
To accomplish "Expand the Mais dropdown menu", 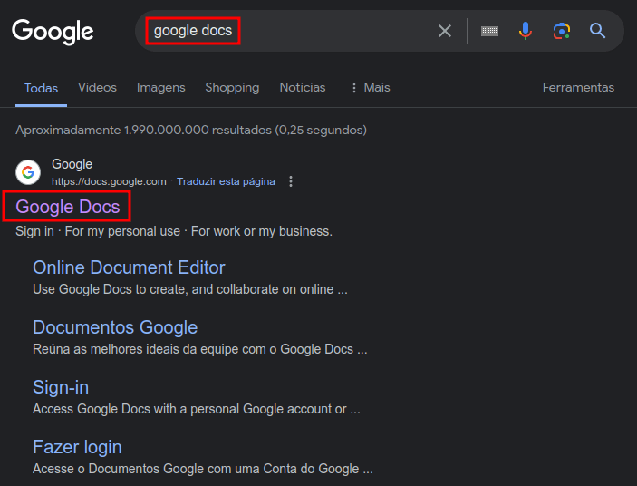I will click(371, 87).
